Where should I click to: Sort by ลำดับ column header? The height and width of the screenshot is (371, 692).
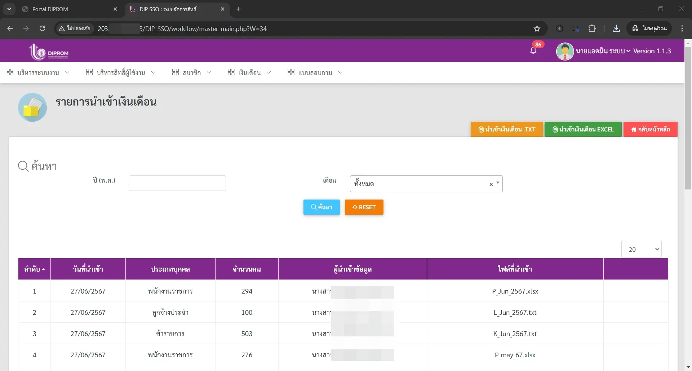pyautogui.click(x=34, y=269)
